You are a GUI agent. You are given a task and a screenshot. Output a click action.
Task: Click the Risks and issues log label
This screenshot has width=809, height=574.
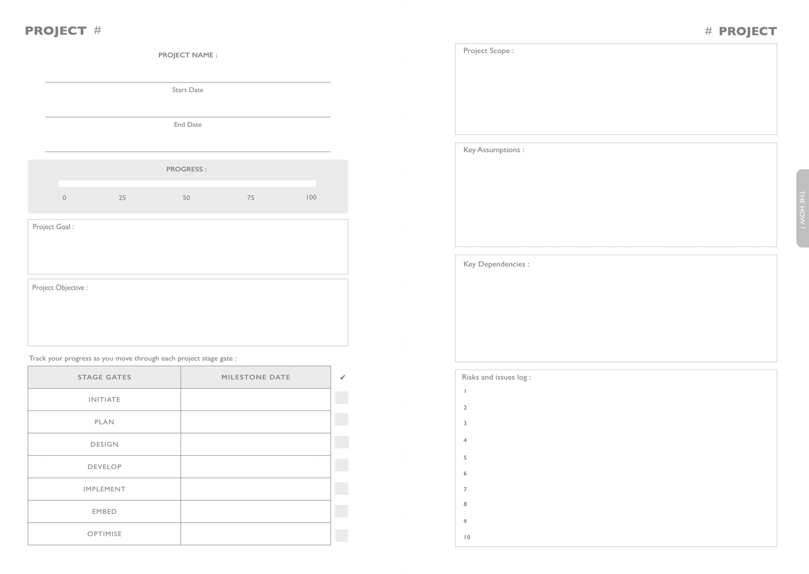click(496, 378)
